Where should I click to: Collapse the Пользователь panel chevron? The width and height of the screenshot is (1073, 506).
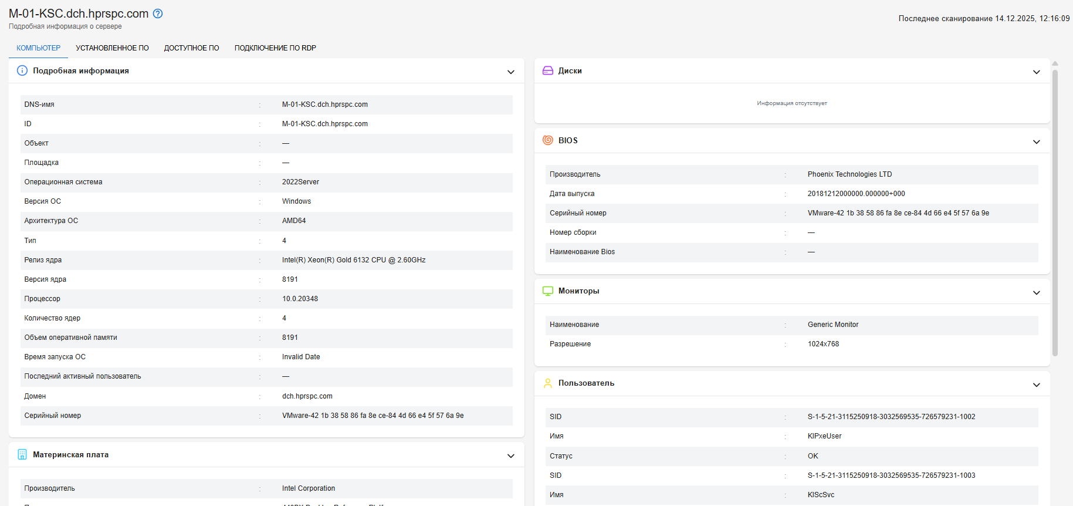coord(1037,384)
